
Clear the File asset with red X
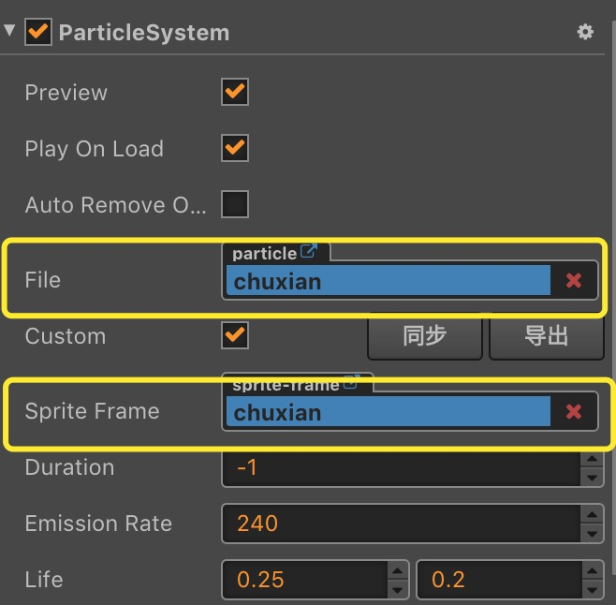point(574,280)
